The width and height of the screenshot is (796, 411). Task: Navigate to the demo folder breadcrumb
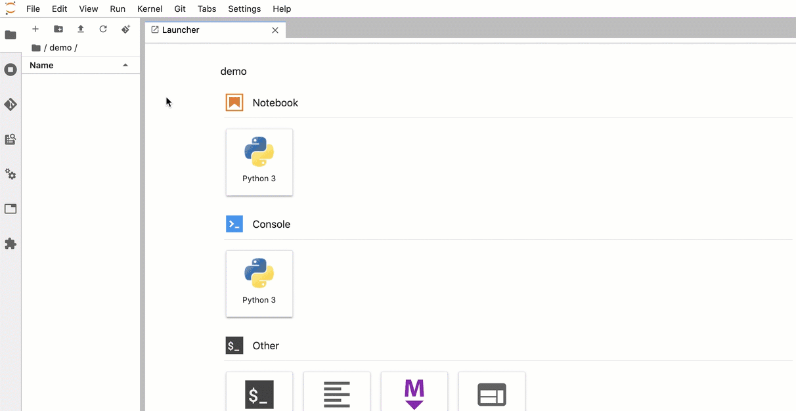pos(60,47)
